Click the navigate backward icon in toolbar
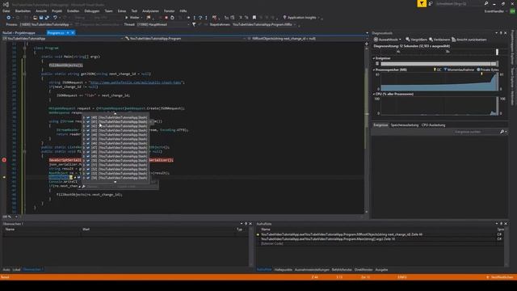The height and width of the screenshot is (291, 517). 9,18
